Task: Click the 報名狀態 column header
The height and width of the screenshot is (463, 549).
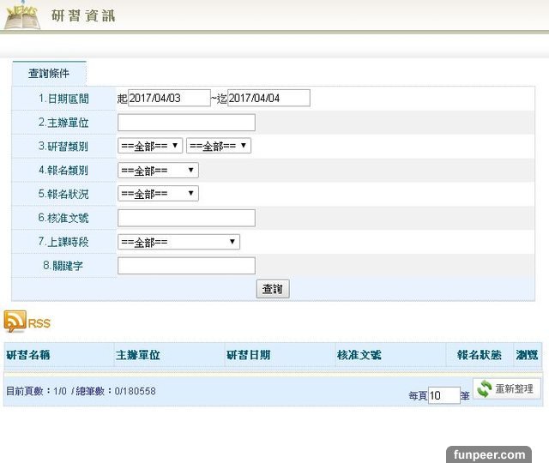Action: (479, 354)
